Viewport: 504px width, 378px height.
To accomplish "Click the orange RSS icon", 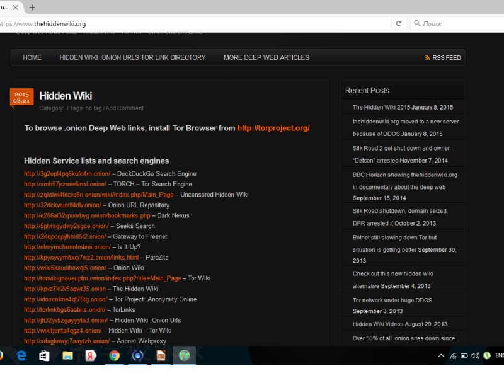I will point(428,58).
